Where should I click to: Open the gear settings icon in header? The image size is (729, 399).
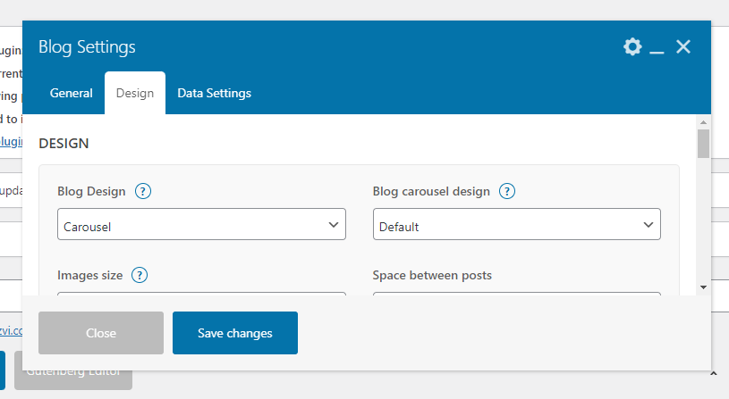632,47
